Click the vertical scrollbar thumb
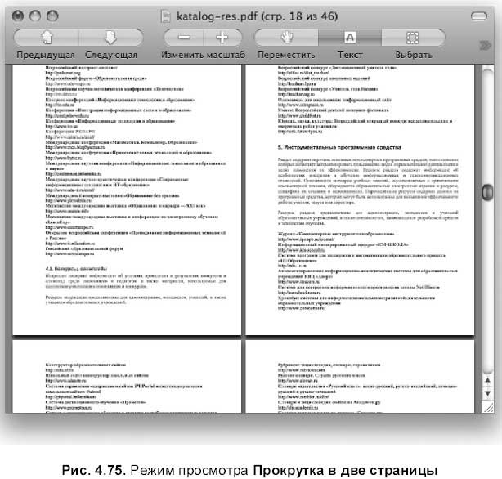Viewport: 502px width, 479px height. [x=487, y=192]
